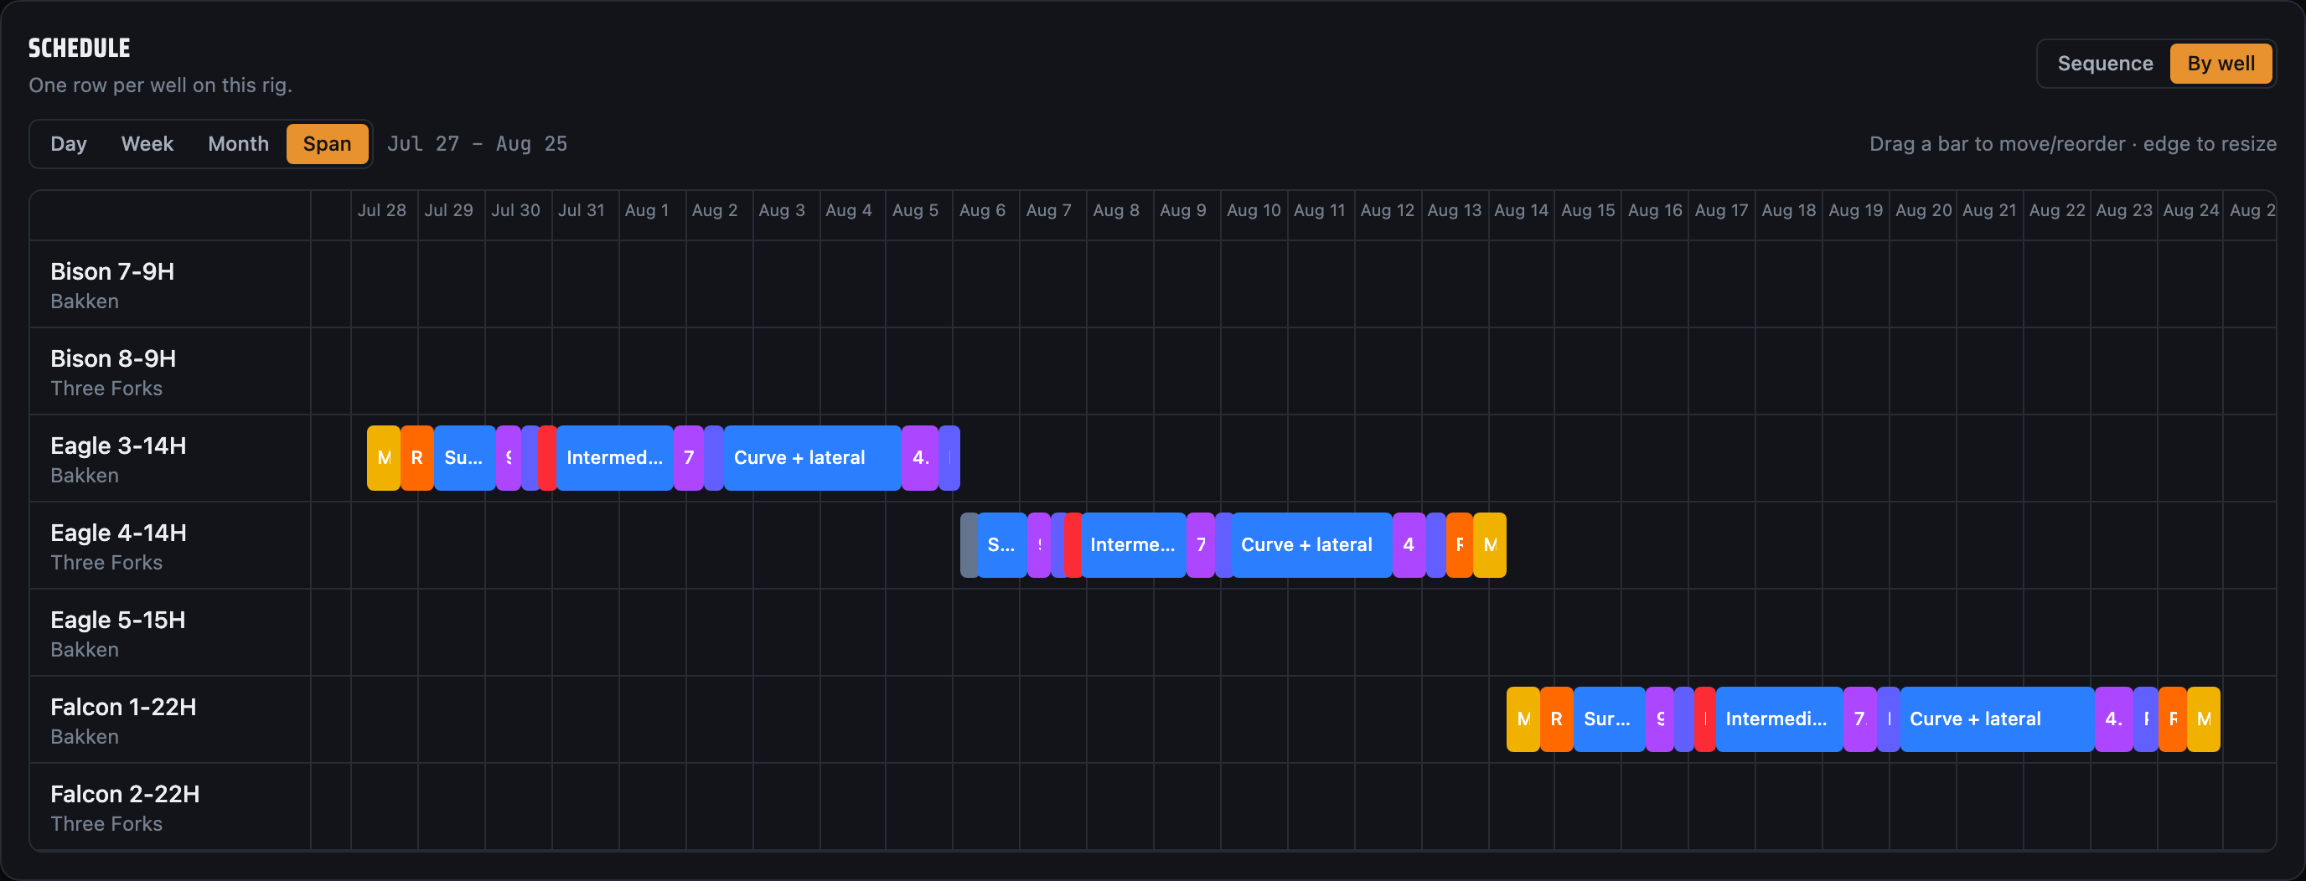Select the Interme... bar in Eagle 4-14H
The height and width of the screenshot is (881, 2306).
[1133, 545]
